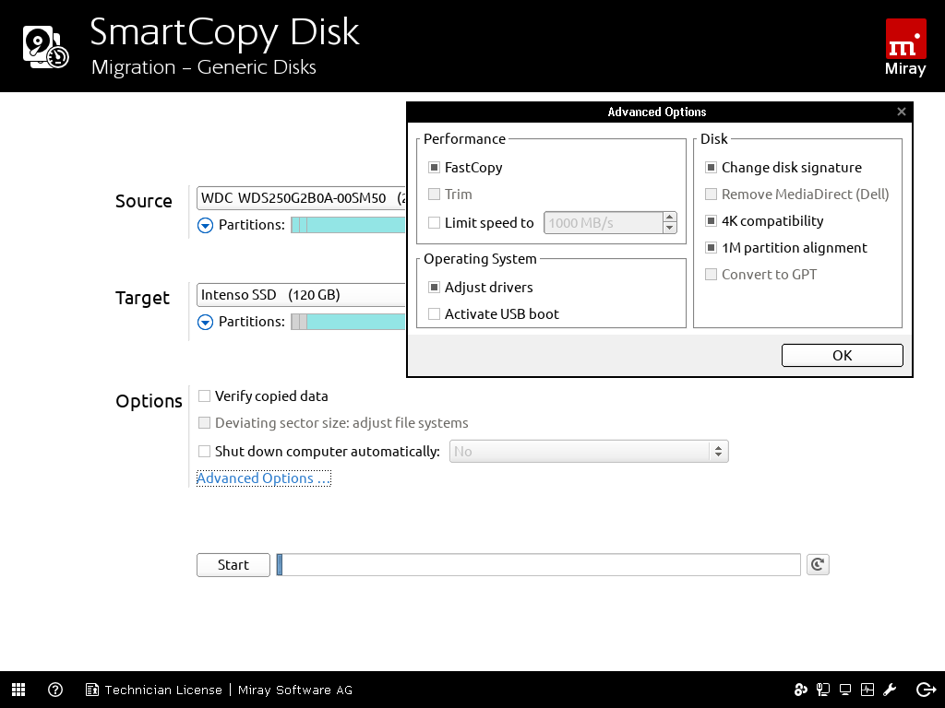The width and height of the screenshot is (945, 708).
Task: Click the Start button
Action: (x=233, y=565)
